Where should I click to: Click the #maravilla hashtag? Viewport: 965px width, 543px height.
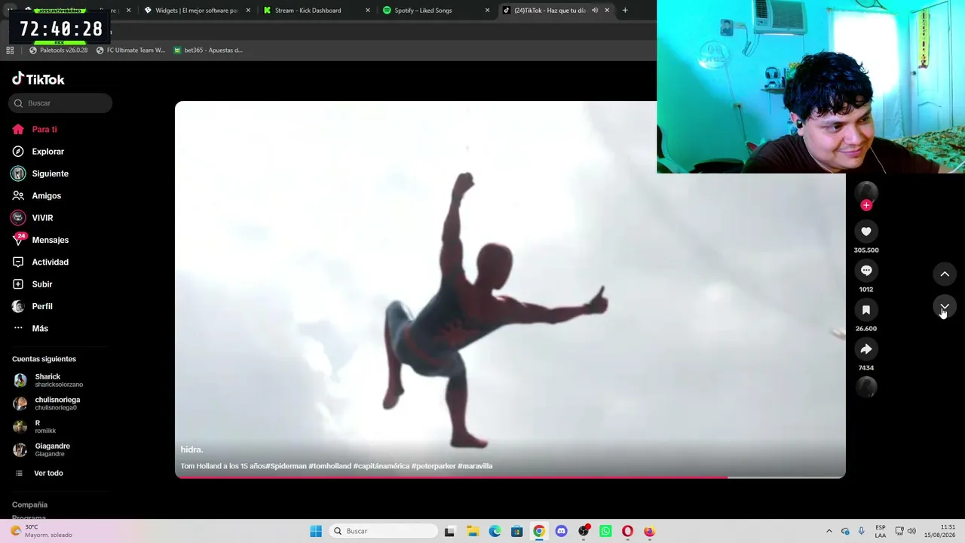coord(475,466)
